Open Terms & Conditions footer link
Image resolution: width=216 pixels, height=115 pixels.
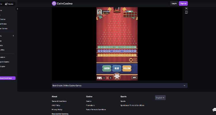point(59,101)
